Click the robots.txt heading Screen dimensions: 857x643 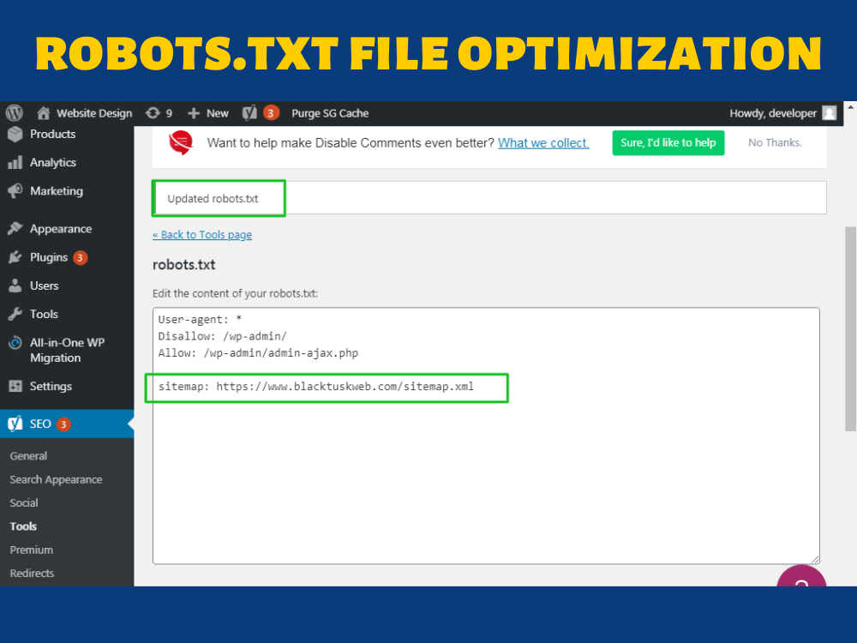pos(183,265)
